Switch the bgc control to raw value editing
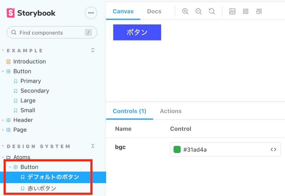This screenshot has height=196, width=285. pyautogui.click(x=273, y=149)
